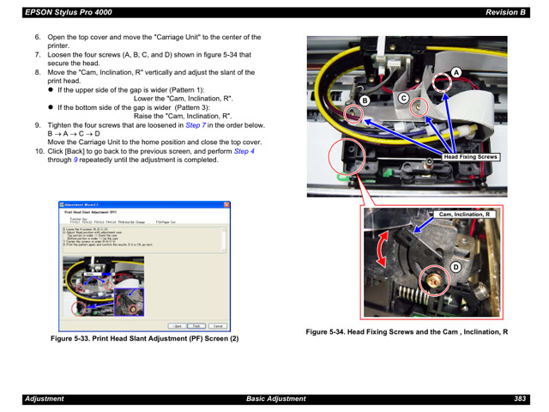This screenshot has height=412, width=549.
Task: Click the circled B label marker
Action: (x=364, y=101)
